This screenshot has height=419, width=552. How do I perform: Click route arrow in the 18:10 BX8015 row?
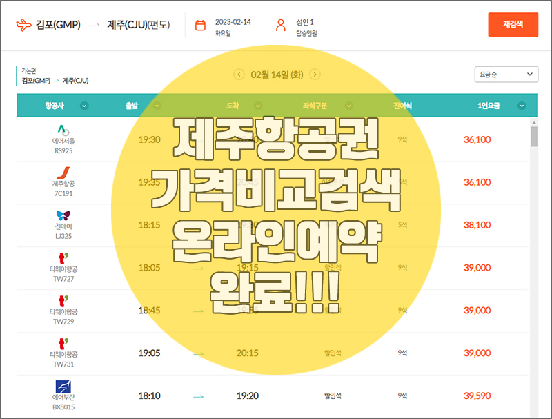(x=199, y=396)
